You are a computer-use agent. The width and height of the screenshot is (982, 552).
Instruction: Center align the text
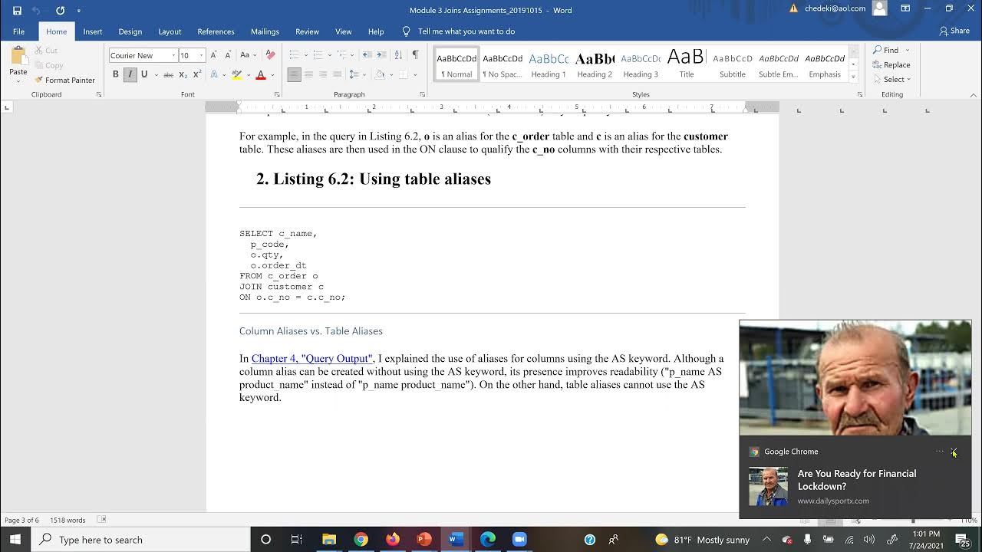click(308, 74)
